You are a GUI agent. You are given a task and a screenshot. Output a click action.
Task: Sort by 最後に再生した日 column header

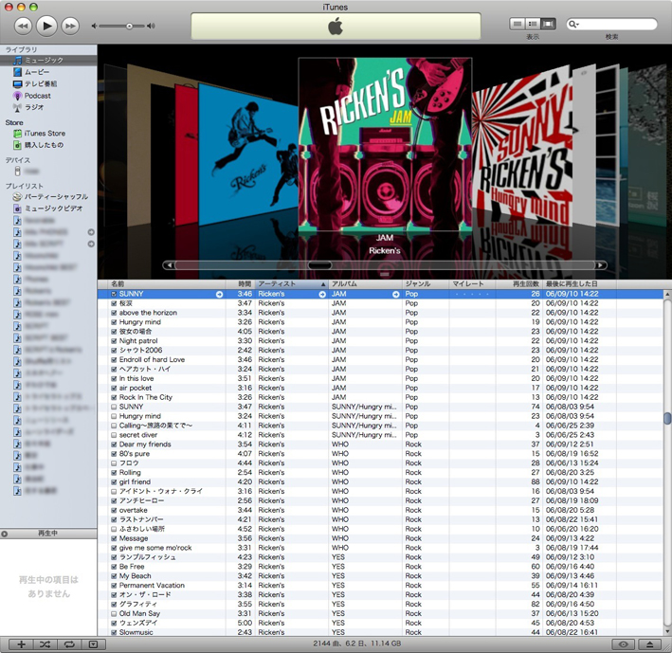click(579, 283)
